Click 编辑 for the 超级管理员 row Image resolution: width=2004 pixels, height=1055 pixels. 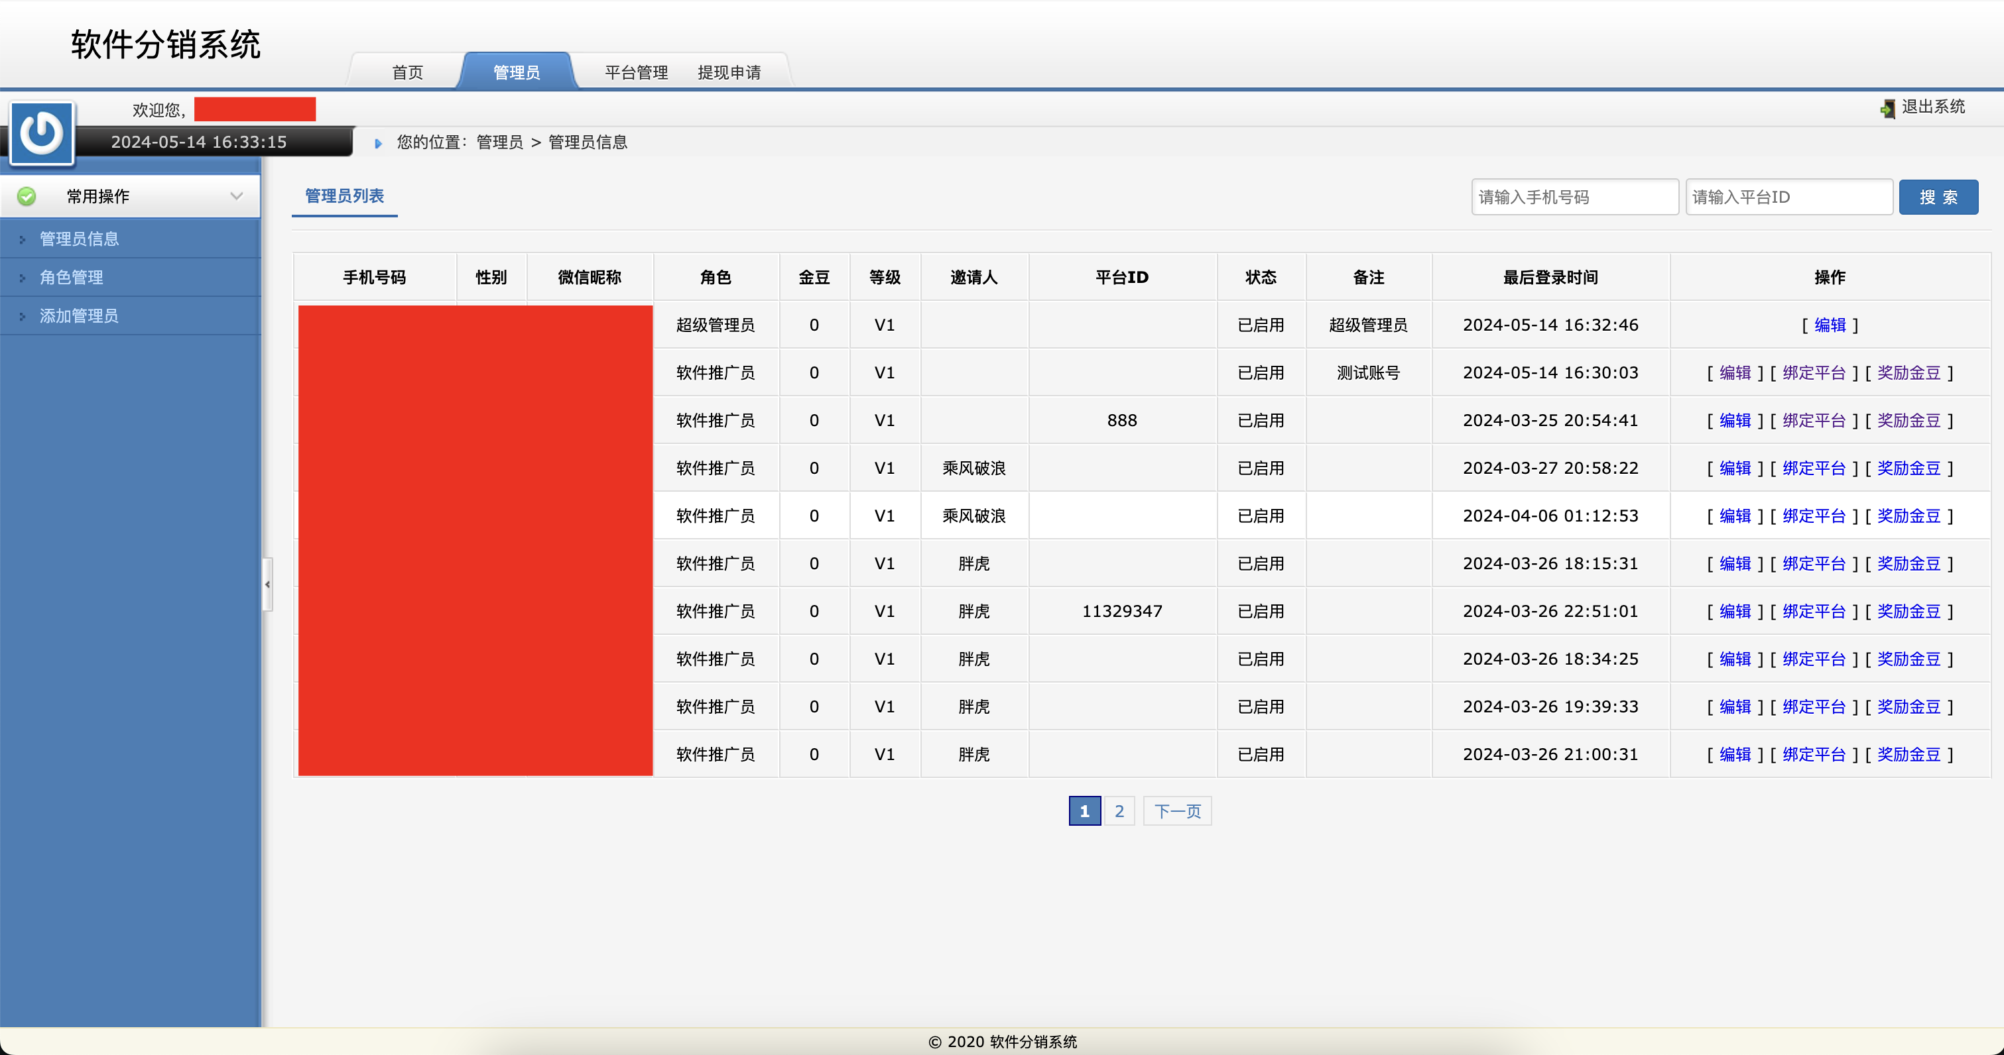[1830, 325]
